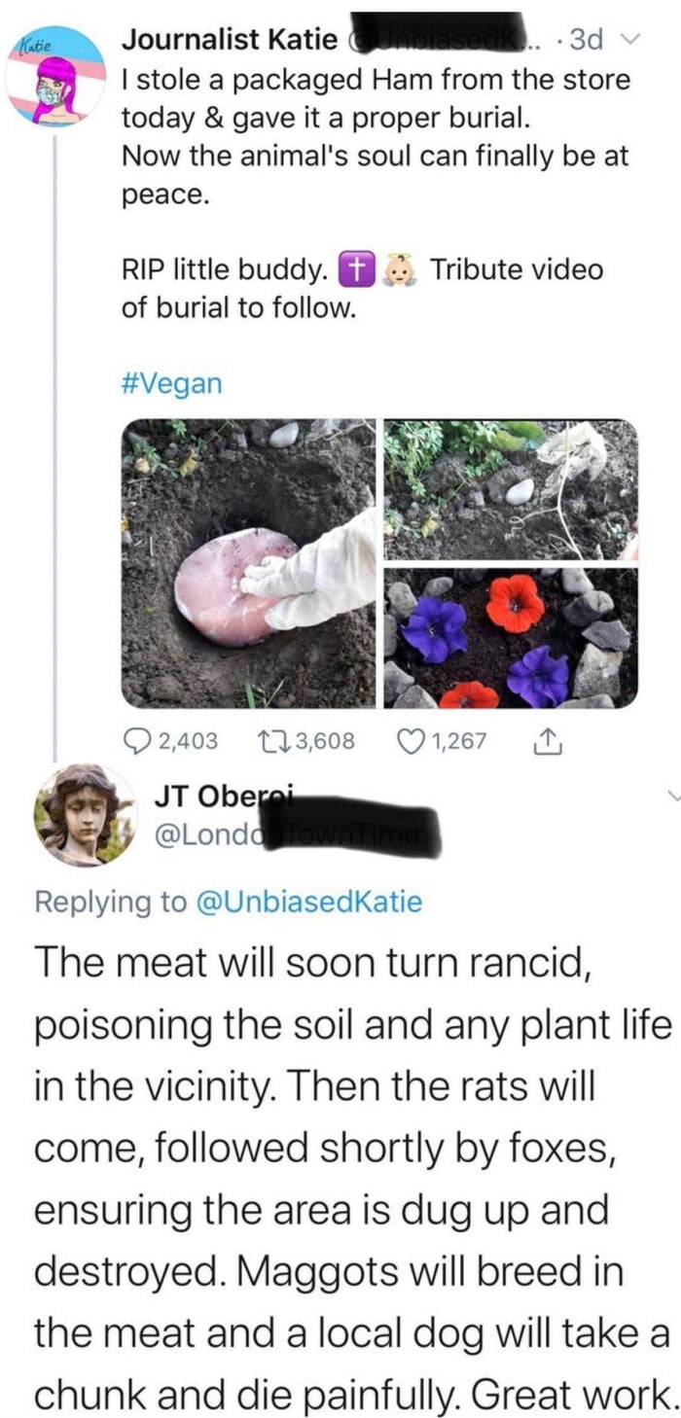Viewport: 681px width, 1418px height.
Task: Follow the @UnbiasedKatie mention link
Action: pyautogui.click(x=309, y=902)
